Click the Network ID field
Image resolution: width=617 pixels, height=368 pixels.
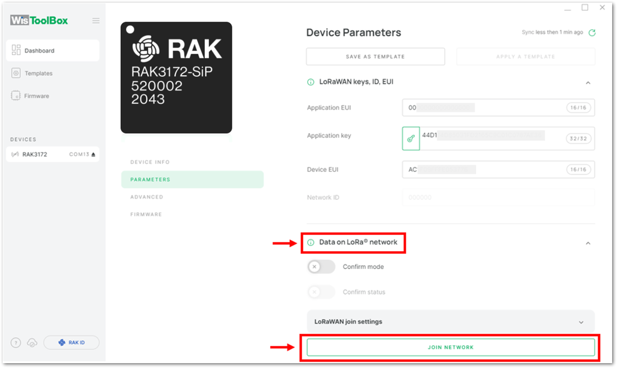pos(498,198)
